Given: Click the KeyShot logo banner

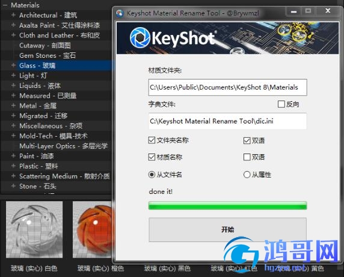Looking at the screenshot, I should pos(227,38).
